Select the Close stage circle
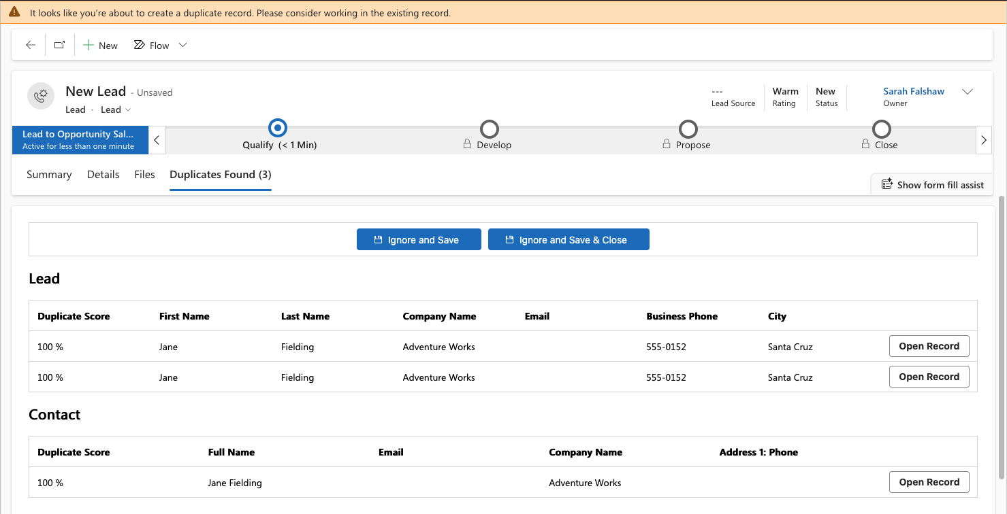This screenshot has height=514, width=1007. (882, 128)
